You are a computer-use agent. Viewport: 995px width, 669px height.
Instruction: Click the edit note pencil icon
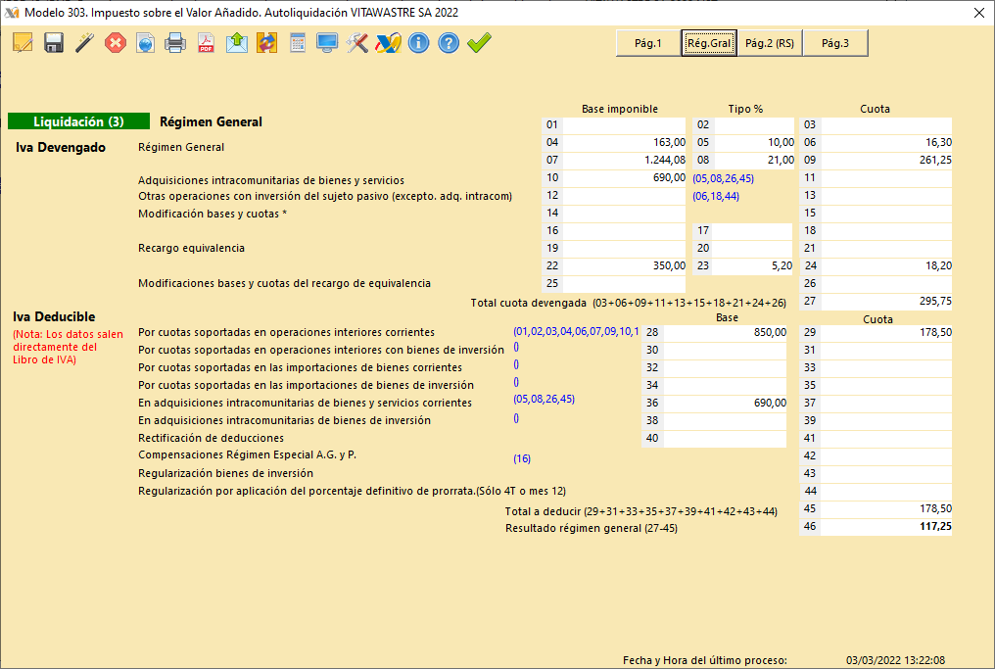[23, 43]
